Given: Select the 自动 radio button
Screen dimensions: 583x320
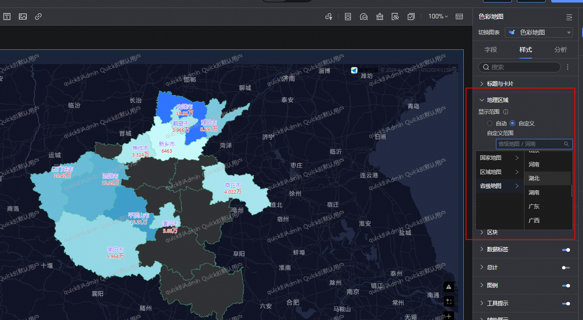Looking at the screenshot, I should 490,123.
